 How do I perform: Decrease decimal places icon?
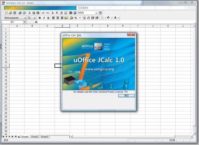click(88, 18)
